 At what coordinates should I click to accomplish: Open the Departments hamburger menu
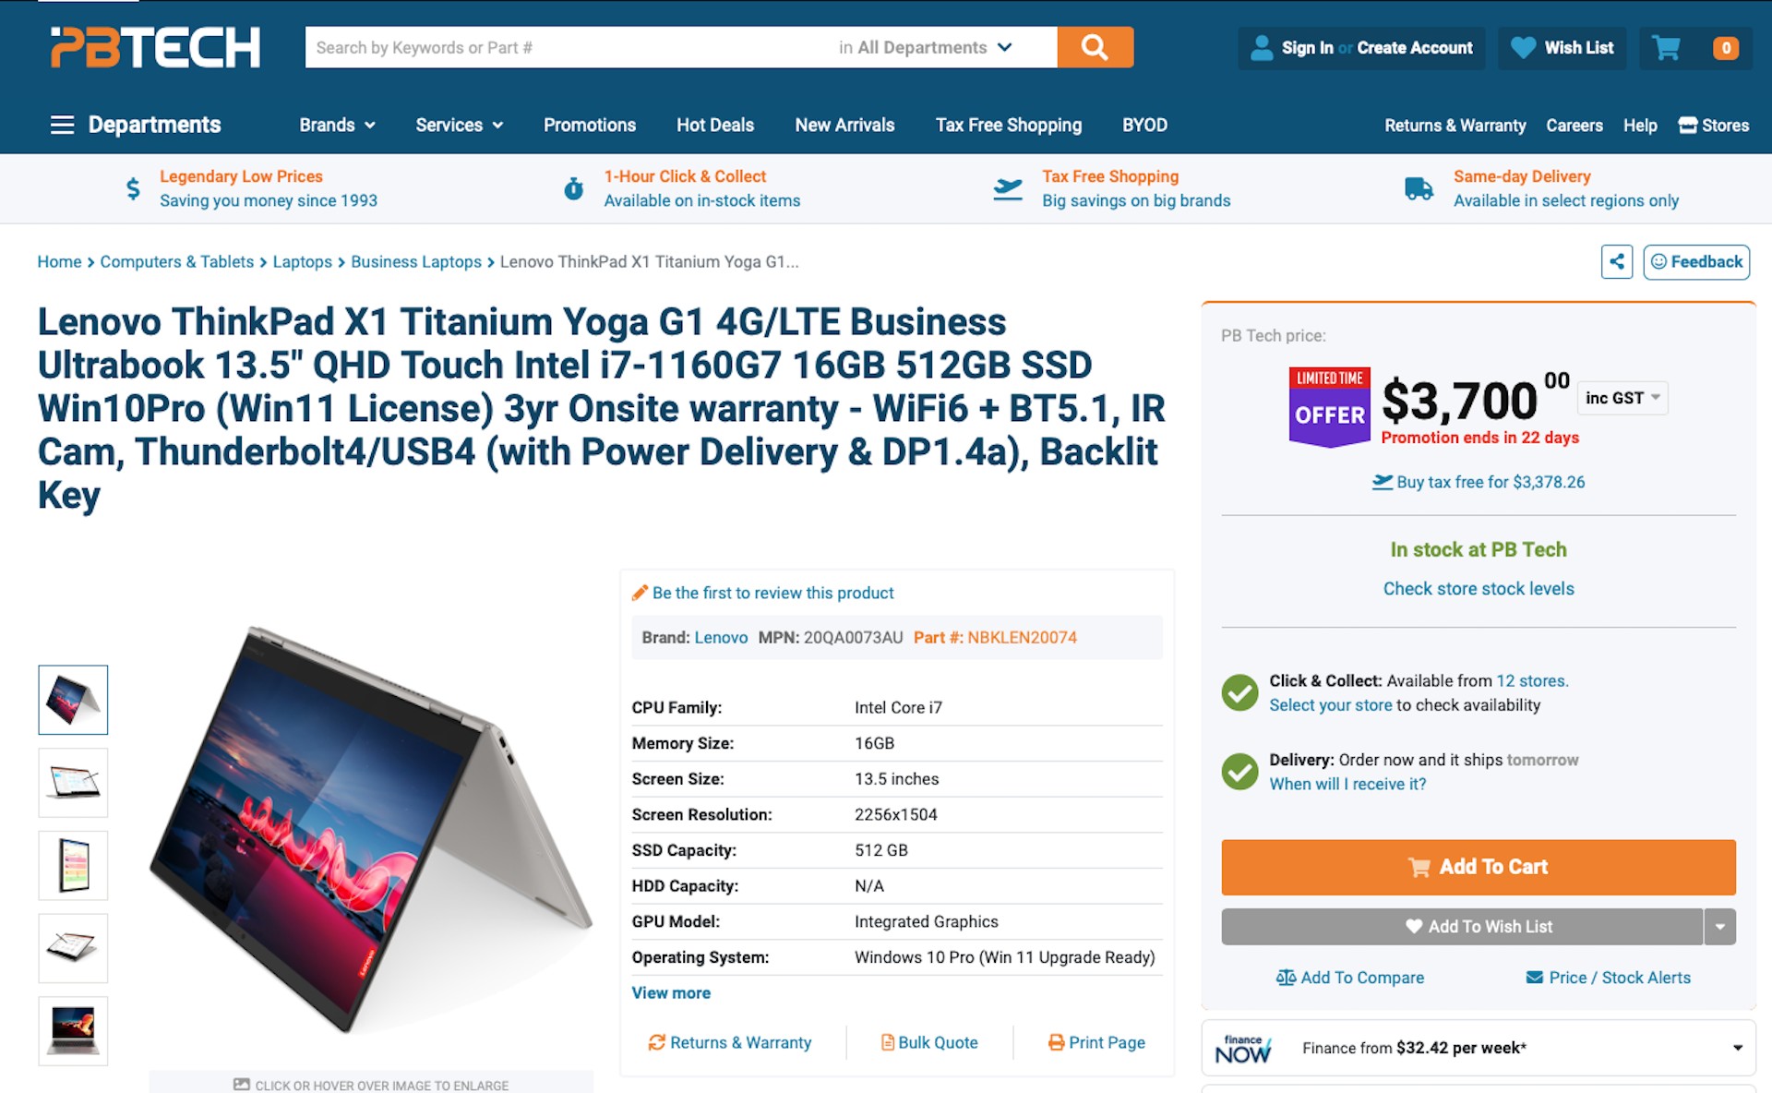click(62, 125)
